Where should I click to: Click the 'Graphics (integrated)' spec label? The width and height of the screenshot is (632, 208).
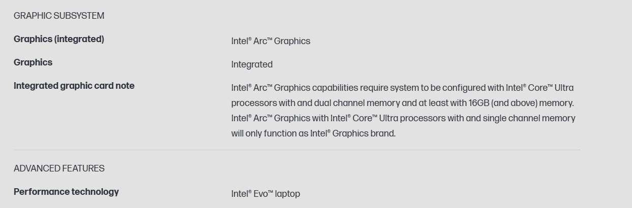pos(59,39)
